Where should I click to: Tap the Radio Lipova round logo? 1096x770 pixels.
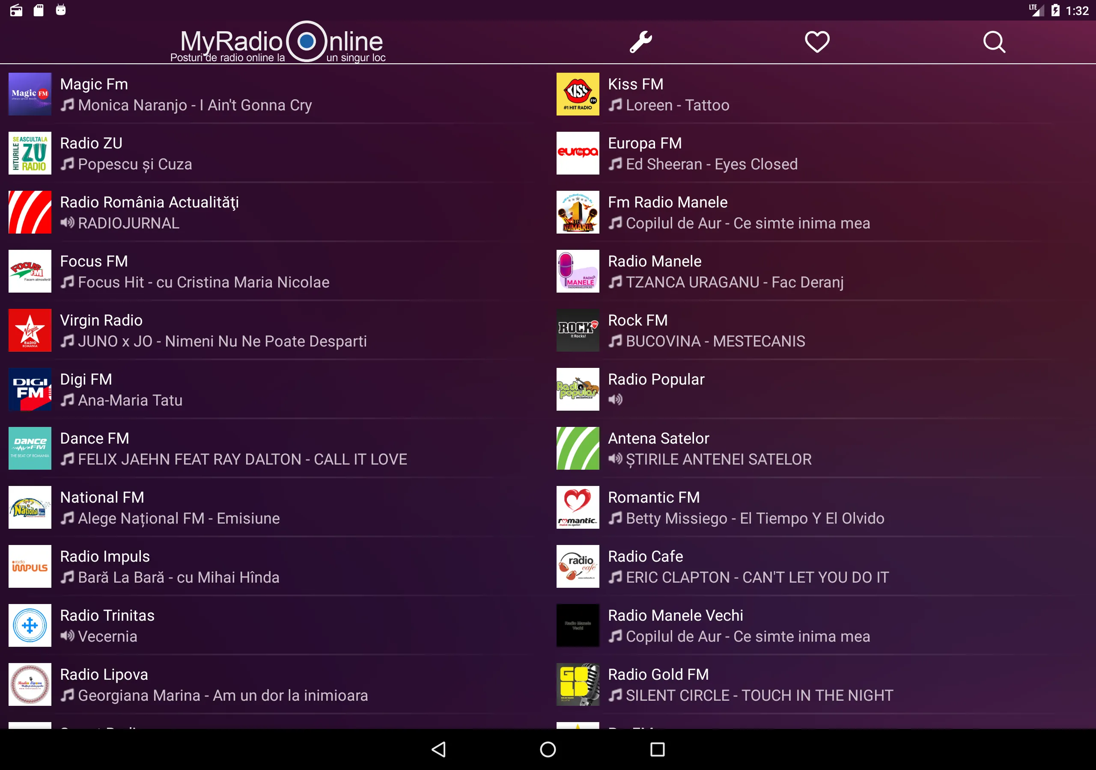30,684
